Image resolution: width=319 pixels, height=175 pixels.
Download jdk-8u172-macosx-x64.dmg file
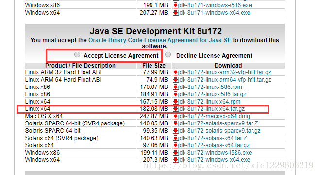(214, 116)
